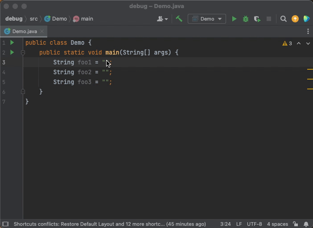Click the foo3 variable name on line 5
313x228 pixels.
[x=85, y=82]
